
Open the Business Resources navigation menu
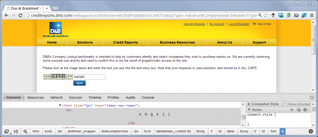tap(177, 42)
